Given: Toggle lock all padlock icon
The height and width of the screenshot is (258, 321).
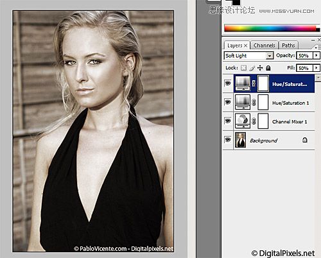Looking at the screenshot, I should click(x=268, y=68).
